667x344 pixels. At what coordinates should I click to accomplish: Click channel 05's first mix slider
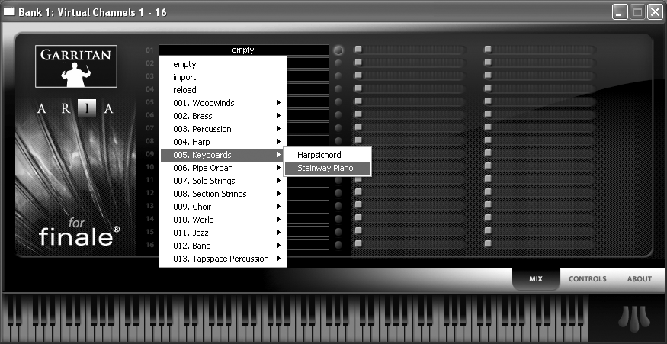(410, 101)
